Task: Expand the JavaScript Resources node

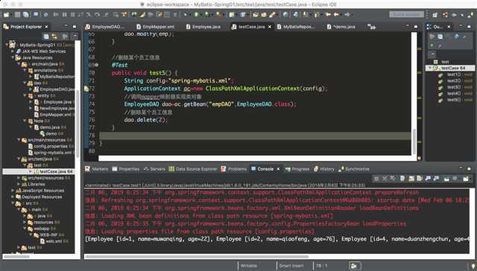Action: click(13, 191)
